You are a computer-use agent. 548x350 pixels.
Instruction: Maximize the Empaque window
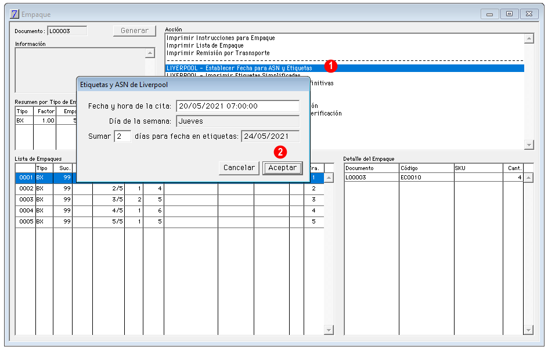[x=510, y=14]
